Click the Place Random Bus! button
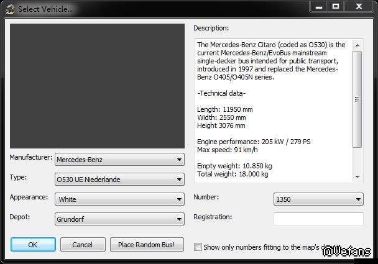The height and width of the screenshot is (264, 378). [x=147, y=245]
